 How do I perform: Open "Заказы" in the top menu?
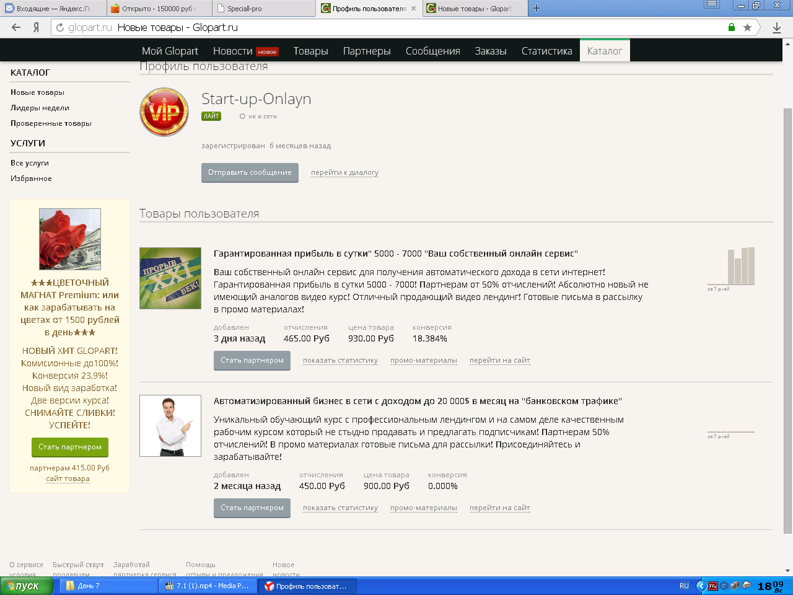click(491, 51)
